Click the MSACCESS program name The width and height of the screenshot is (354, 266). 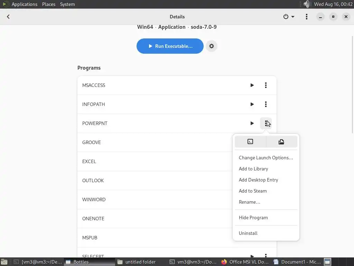click(94, 85)
